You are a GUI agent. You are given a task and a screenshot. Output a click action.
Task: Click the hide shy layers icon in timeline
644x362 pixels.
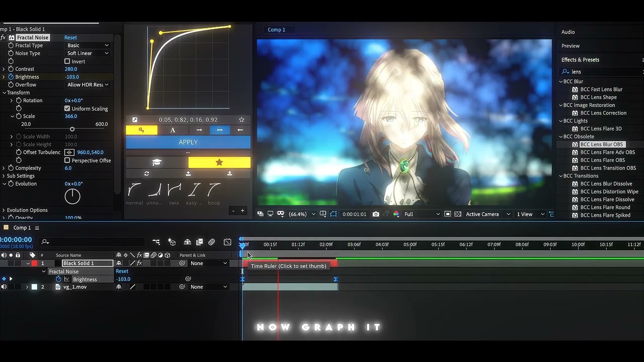187,242
